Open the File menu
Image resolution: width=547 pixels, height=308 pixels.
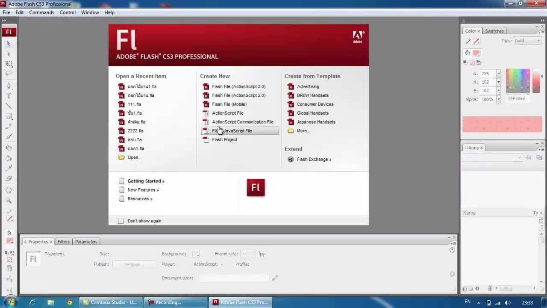6,12
